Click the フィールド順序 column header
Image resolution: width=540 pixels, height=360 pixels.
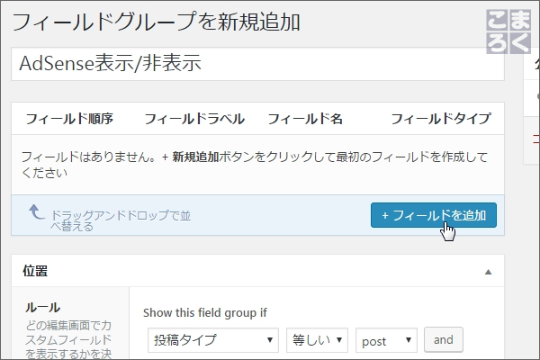(69, 119)
